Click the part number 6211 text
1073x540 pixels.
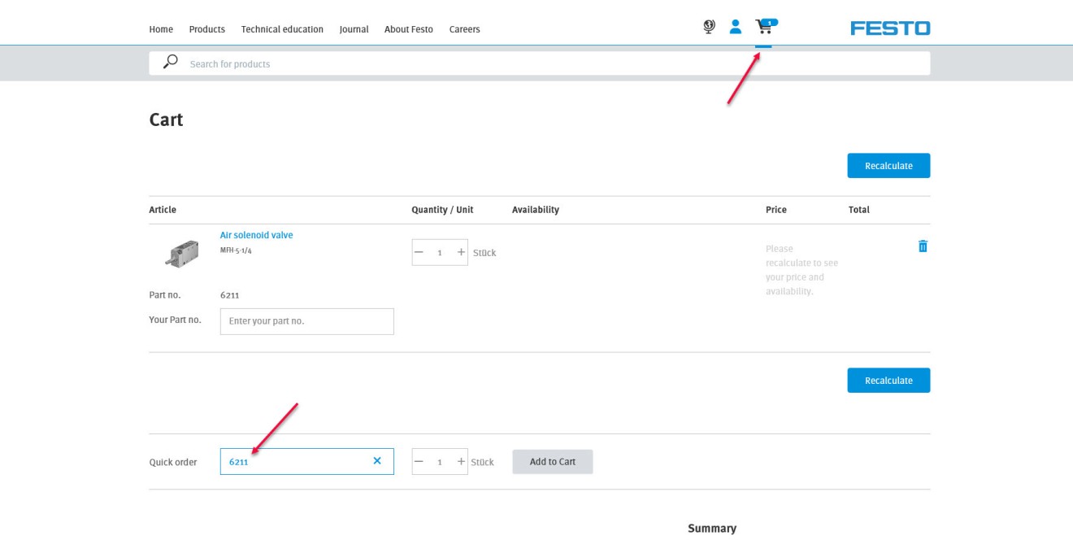[229, 295]
